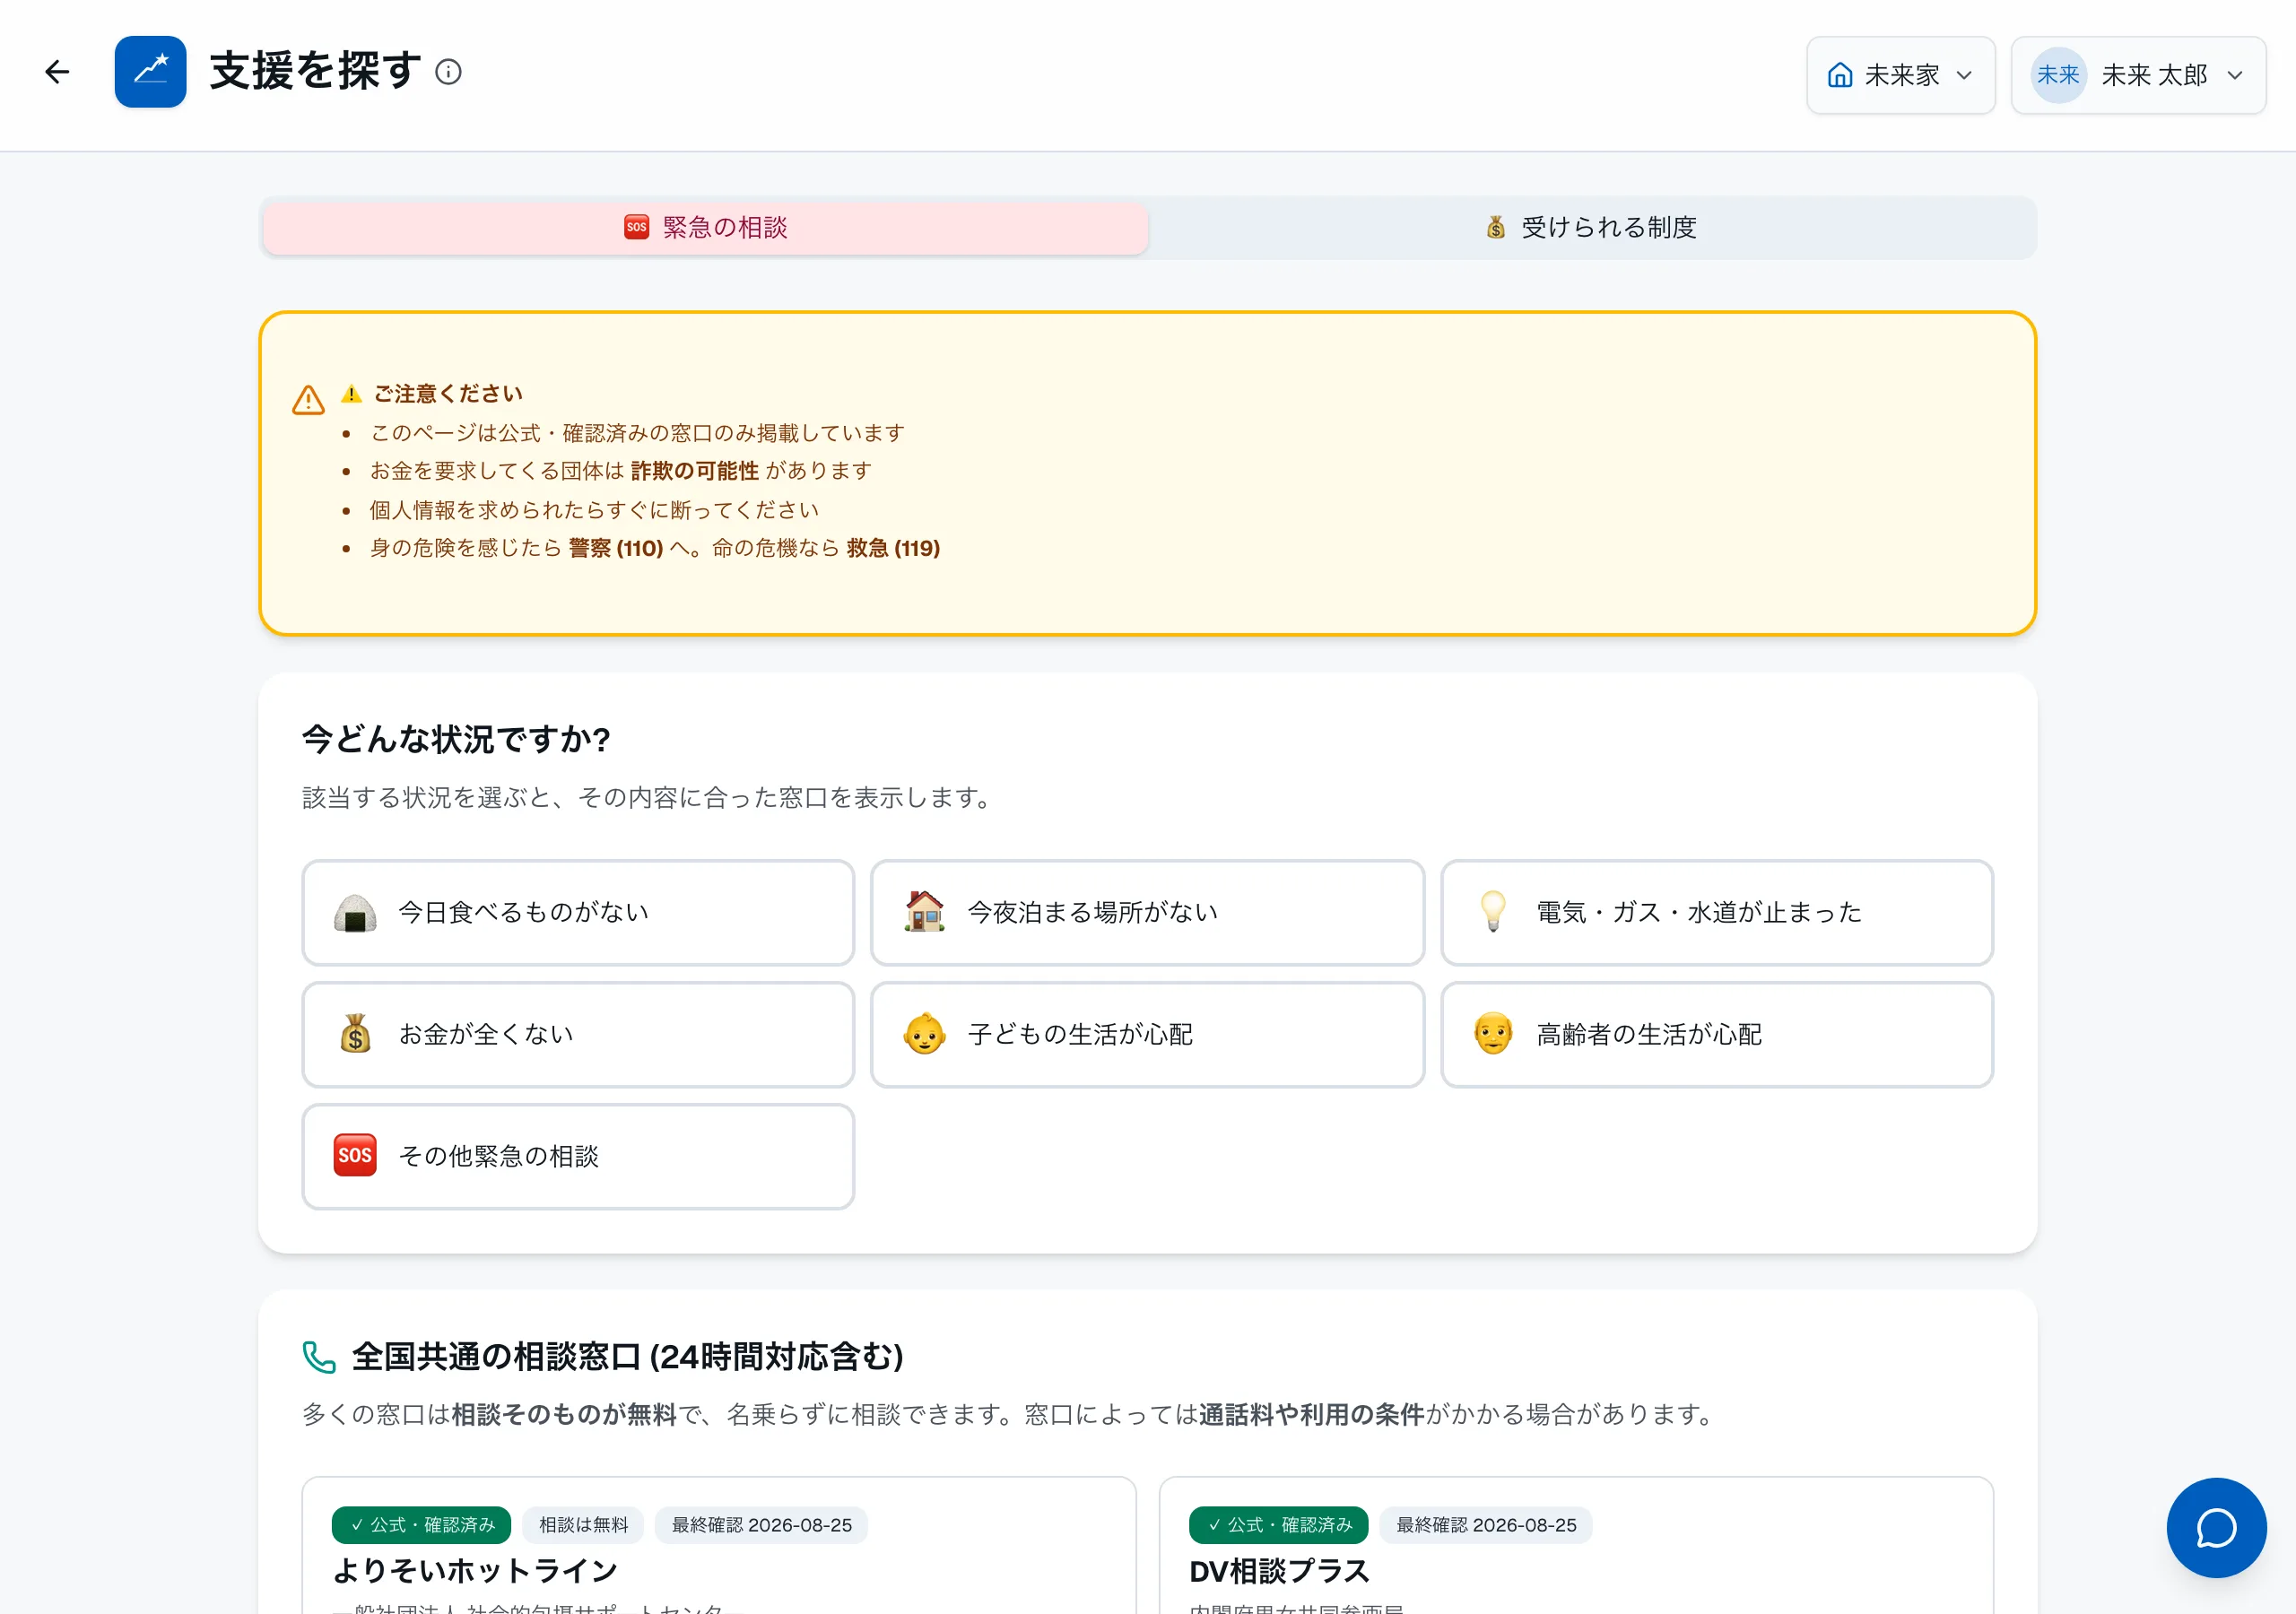
Task: Select その他緊急の相談 situation
Action: pos(578,1156)
